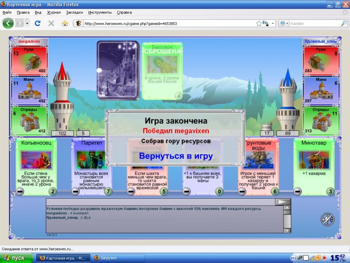Go to the Home page icon
Image resolution: width=350 pixels, height=263 pixels.
tap(65, 23)
